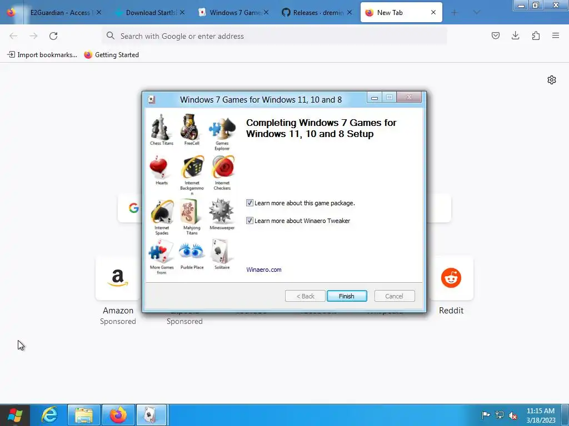Viewport: 569px width, 426px height.
Task: Uncheck Learn more about Winaero Tweaker
Action: 249,221
